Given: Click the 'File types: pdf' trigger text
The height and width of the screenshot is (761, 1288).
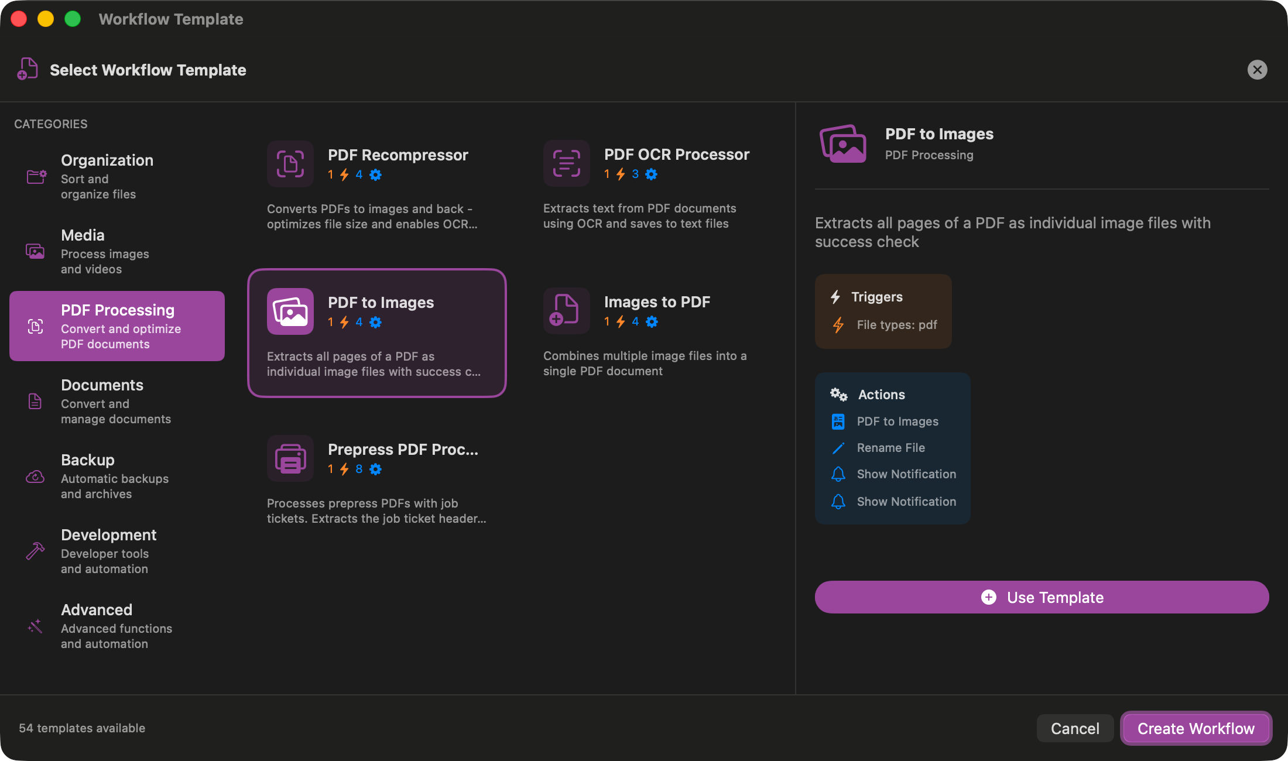Looking at the screenshot, I should pos(897,325).
